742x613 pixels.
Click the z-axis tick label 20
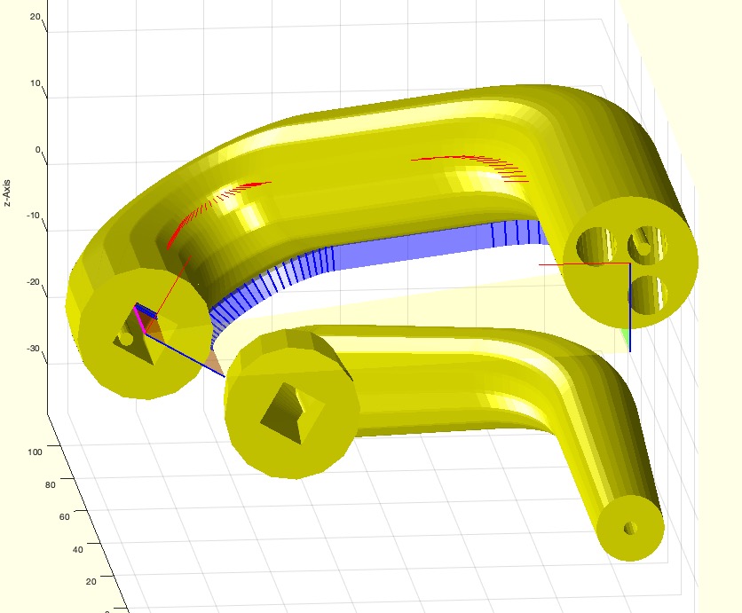click(x=35, y=17)
